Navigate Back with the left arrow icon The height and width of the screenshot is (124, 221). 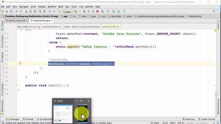(x=50, y=11)
